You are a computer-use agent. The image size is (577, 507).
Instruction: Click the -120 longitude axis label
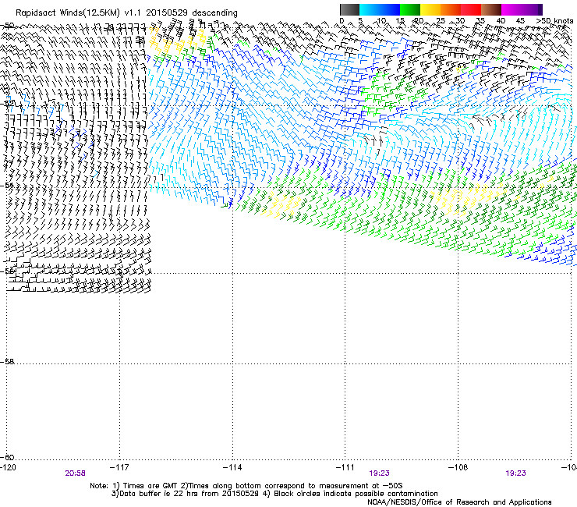[8, 467]
